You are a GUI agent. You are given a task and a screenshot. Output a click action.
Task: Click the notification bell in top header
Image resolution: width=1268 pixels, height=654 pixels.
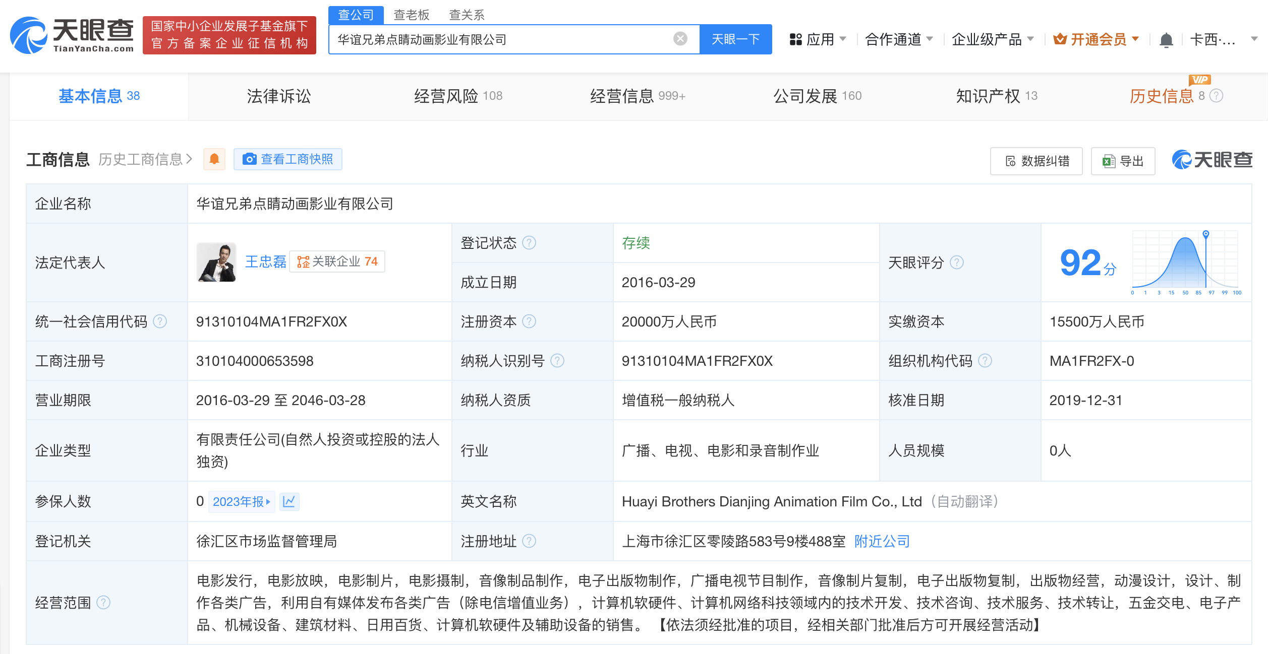point(1166,40)
